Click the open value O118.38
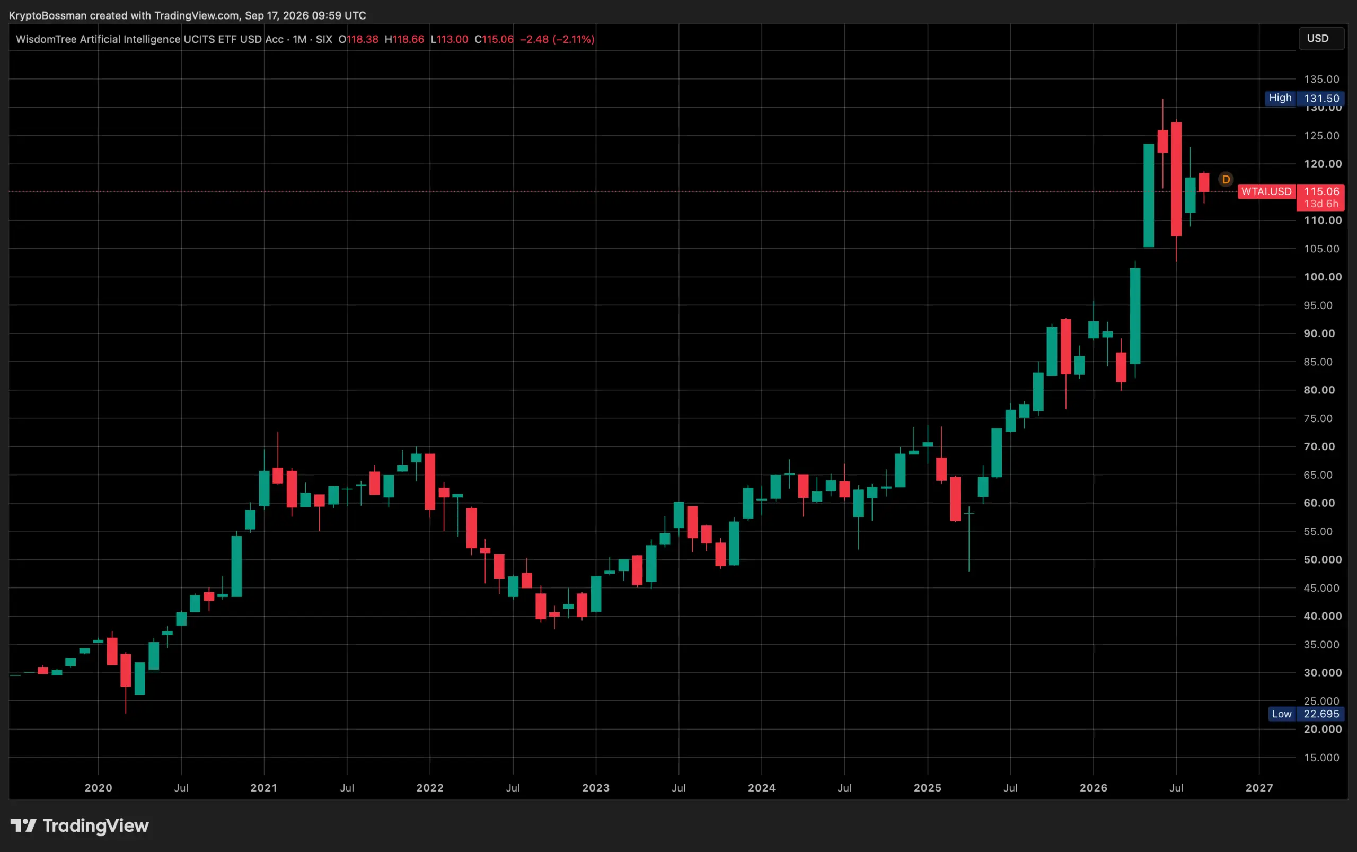This screenshot has width=1357, height=852. 358,39
